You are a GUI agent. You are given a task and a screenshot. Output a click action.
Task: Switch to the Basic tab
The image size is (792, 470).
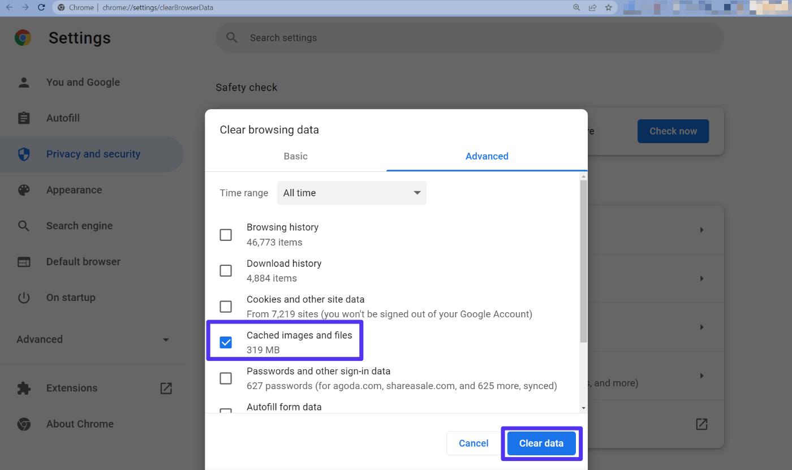(x=295, y=156)
